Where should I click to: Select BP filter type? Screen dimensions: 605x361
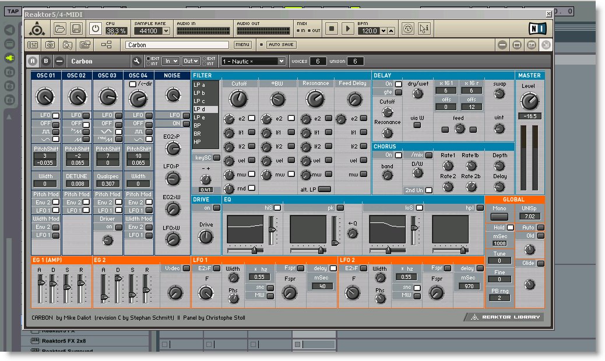tap(205, 126)
